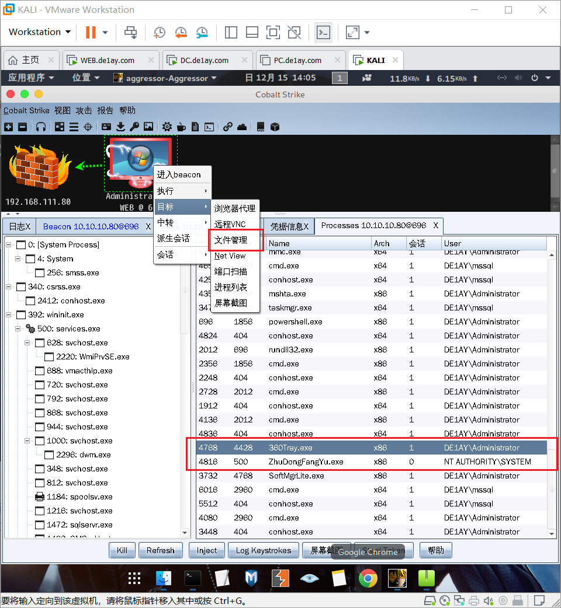561x608 pixels.
Task: Choose 文件管理 in the submenu
Action: tap(235, 240)
